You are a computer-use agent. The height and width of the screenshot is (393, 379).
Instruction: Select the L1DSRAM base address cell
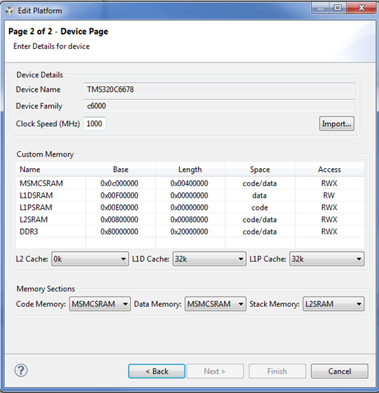120,196
